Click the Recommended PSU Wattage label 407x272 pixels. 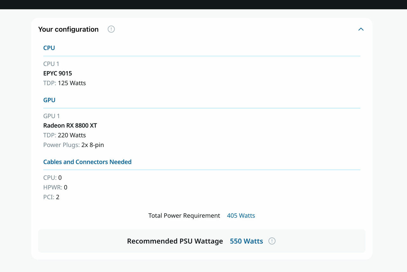(x=175, y=241)
